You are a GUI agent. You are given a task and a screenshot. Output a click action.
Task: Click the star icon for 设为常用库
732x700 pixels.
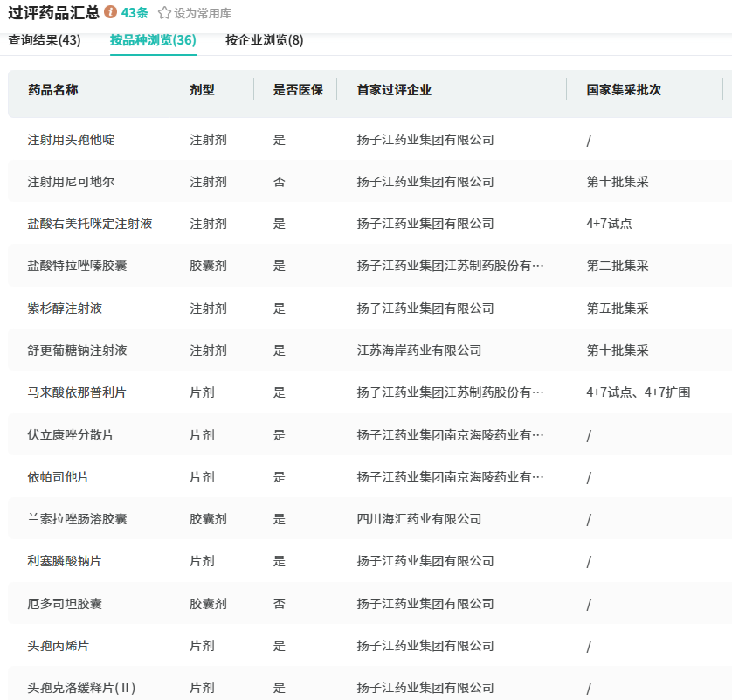(164, 13)
